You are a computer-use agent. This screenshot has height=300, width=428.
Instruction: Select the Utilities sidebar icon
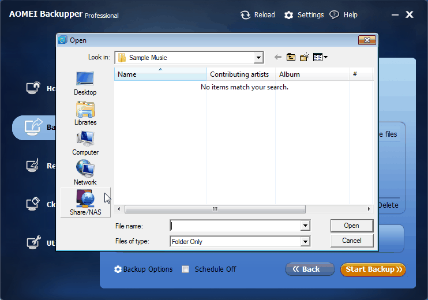pos(33,242)
